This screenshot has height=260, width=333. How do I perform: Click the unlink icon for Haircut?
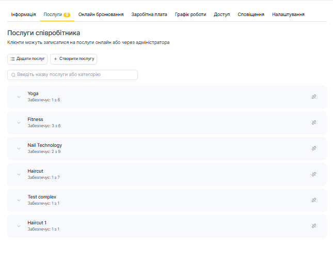click(x=313, y=174)
